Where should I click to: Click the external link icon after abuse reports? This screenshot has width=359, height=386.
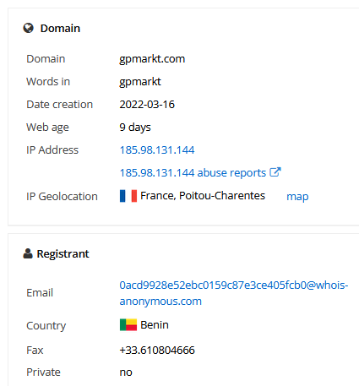[275, 172]
